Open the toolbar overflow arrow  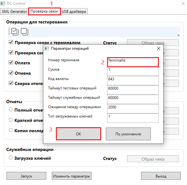pos(178,35)
